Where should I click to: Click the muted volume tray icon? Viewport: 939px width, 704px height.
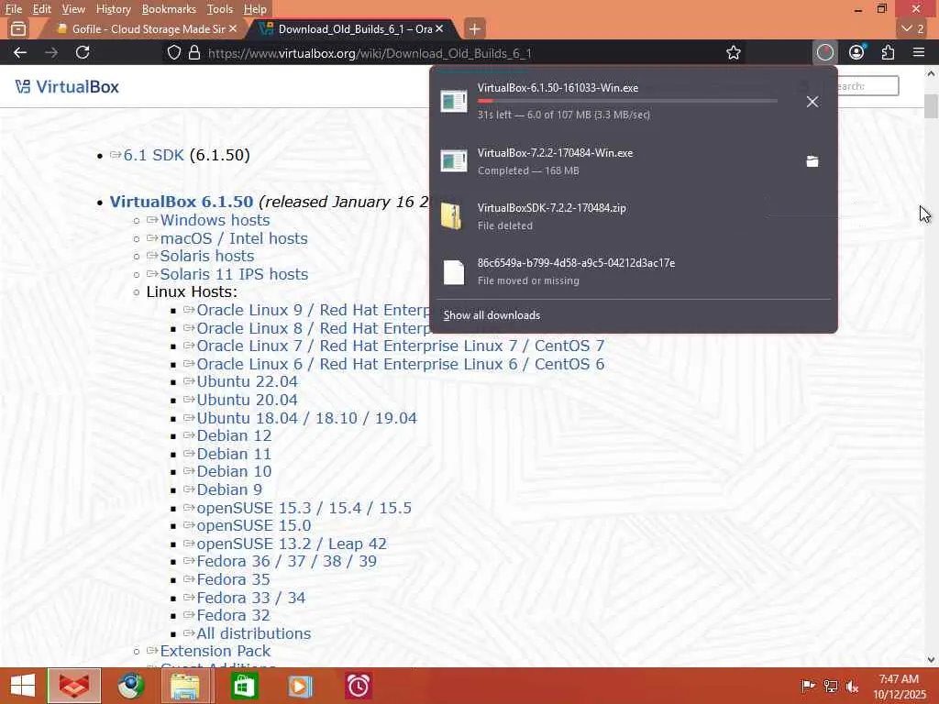pyautogui.click(x=852, y=686)
